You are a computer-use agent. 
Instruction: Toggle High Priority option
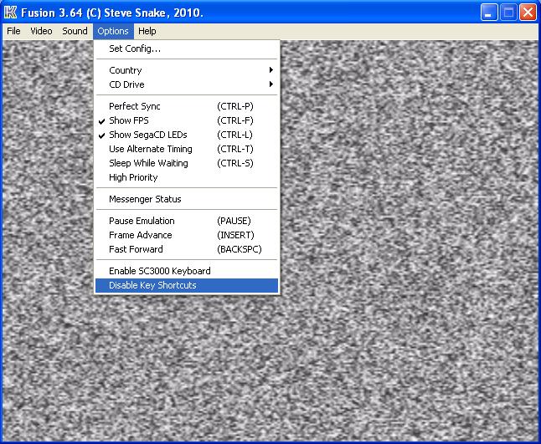(x=187, y=177)
